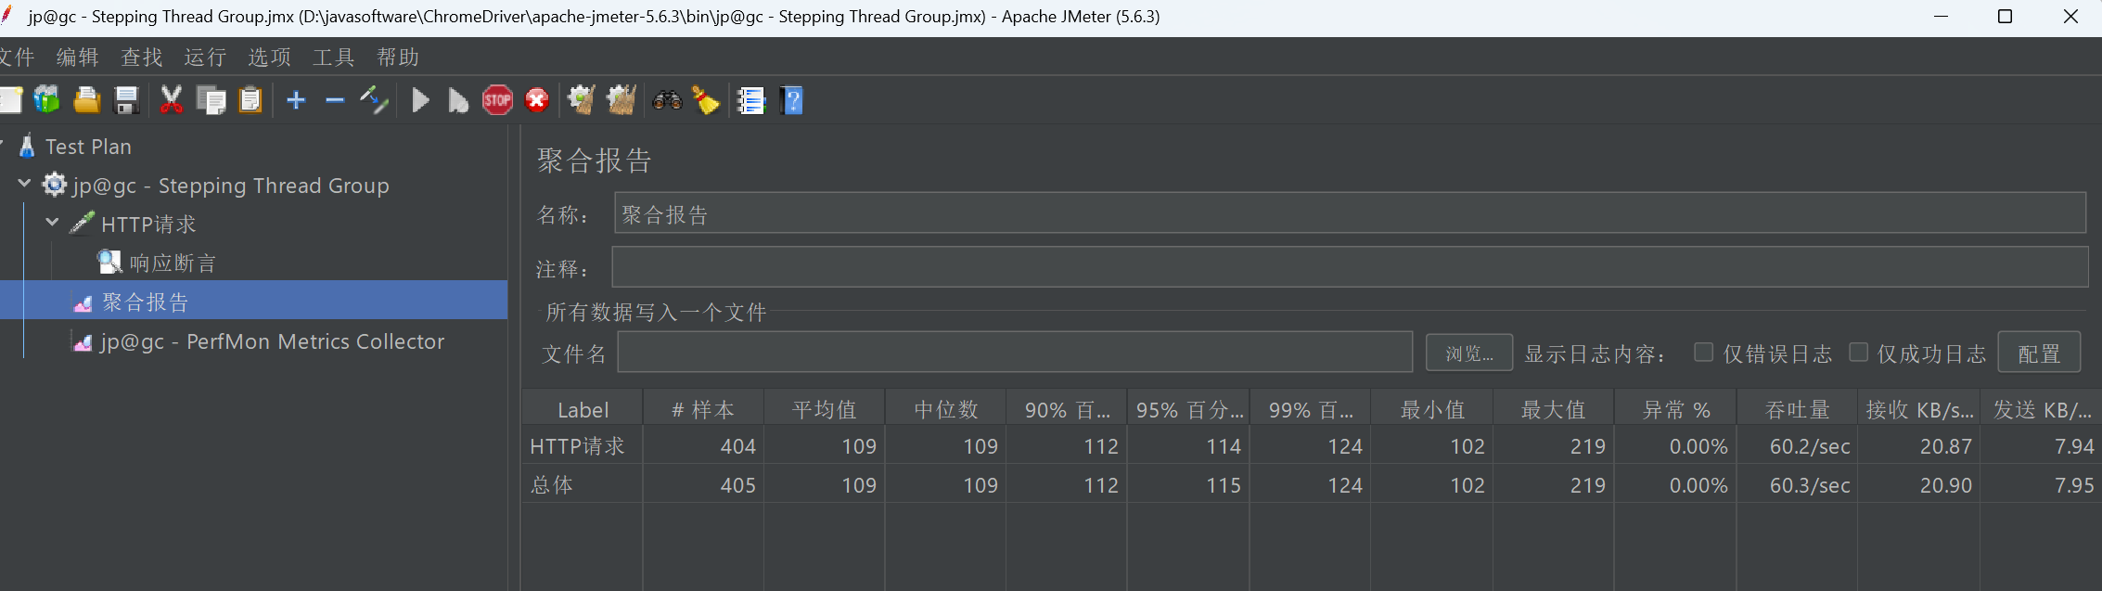Viewport: 2102px width, 591px height.
Task: Open Search with binoculars icon
Action: click(x=667, y=100)
